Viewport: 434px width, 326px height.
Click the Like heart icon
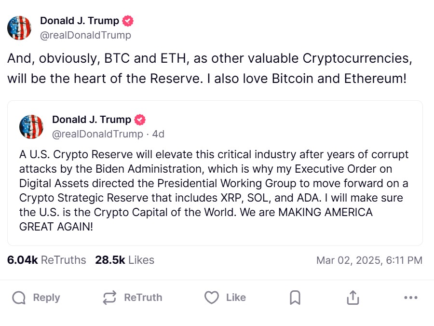tap(212, 298)
